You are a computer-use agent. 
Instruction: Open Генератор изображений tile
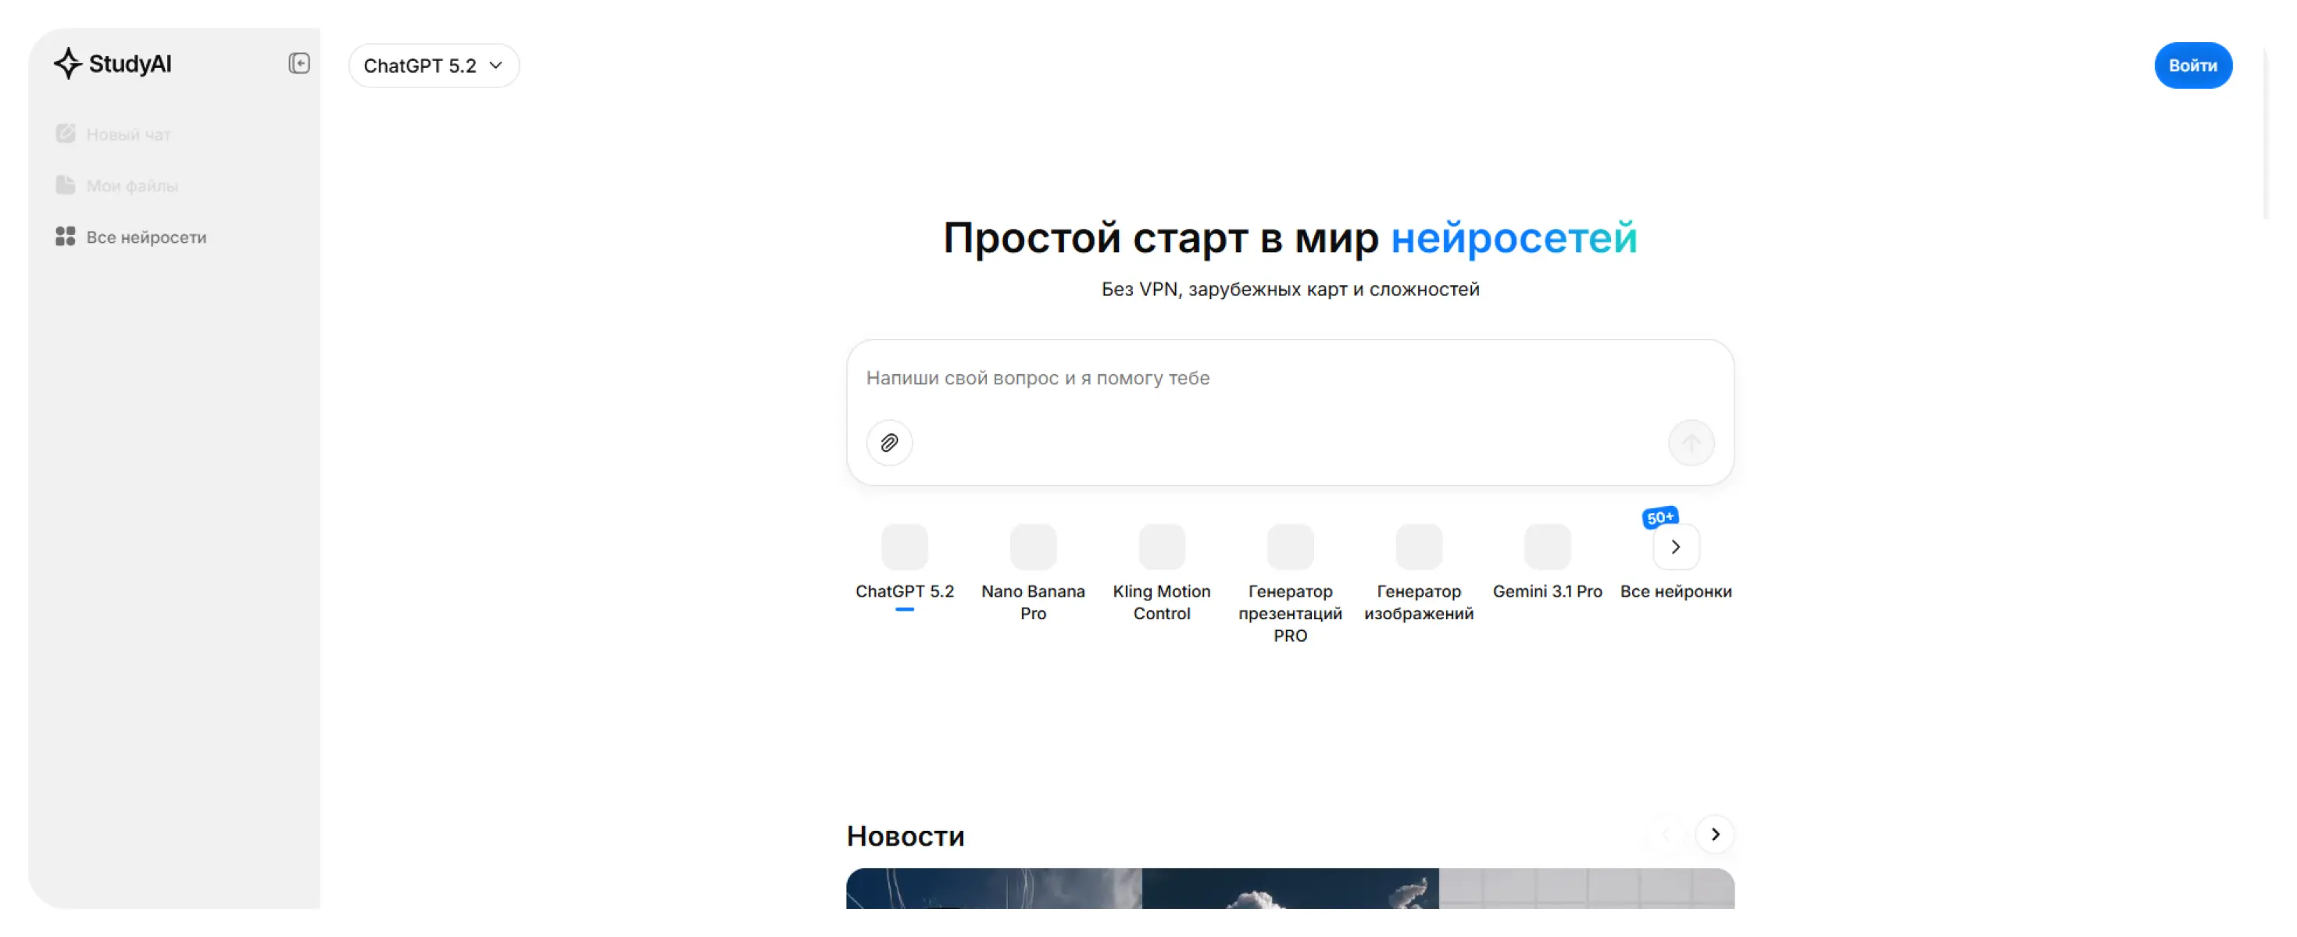[x=1418, y=547]
